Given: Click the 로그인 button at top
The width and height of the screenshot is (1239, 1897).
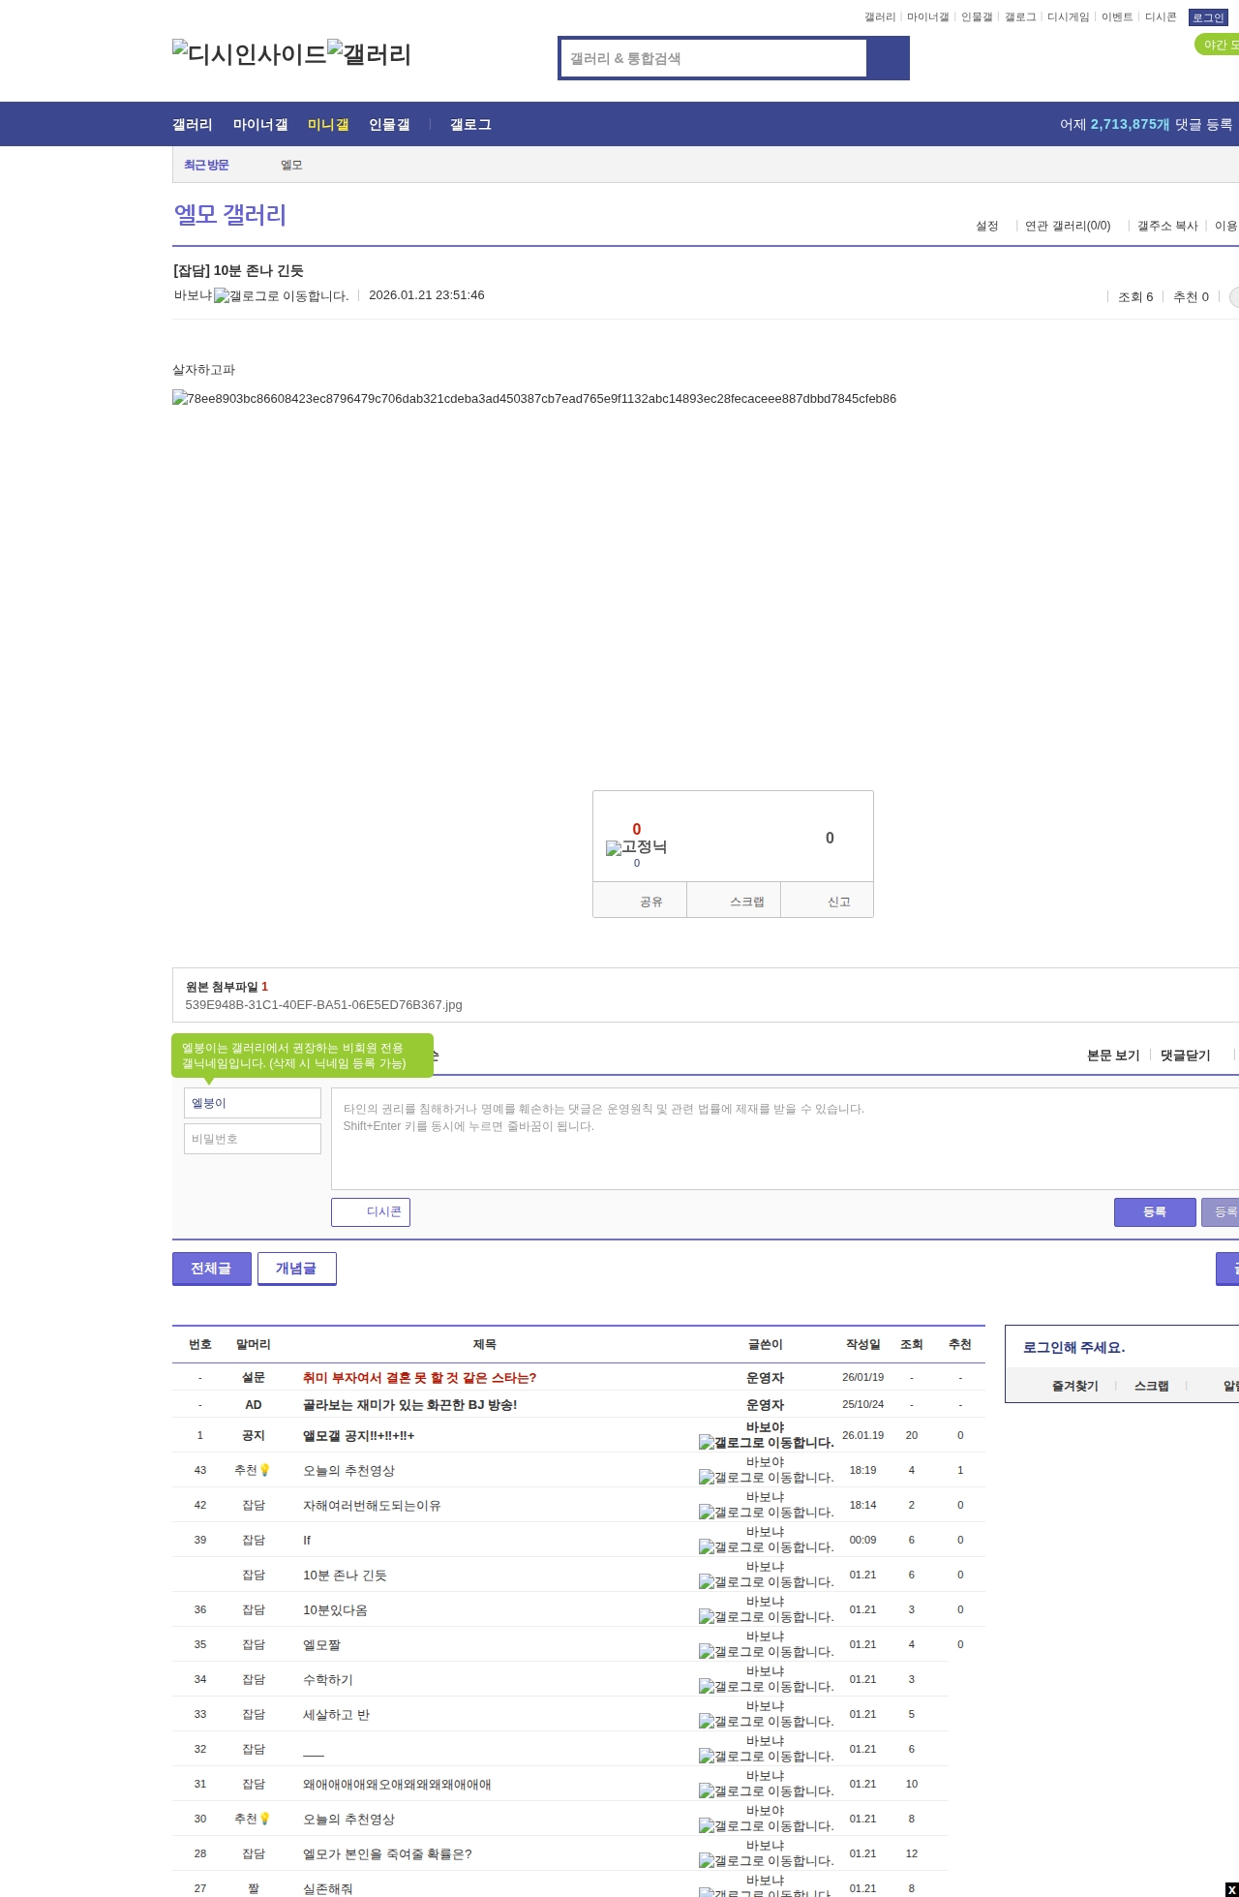Looking at the screenshot, I should (1207, 17).
